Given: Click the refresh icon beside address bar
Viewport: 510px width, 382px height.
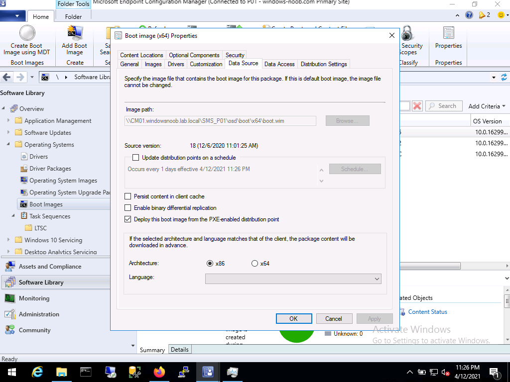Looking at the screenshot, I should click(504, 77).
